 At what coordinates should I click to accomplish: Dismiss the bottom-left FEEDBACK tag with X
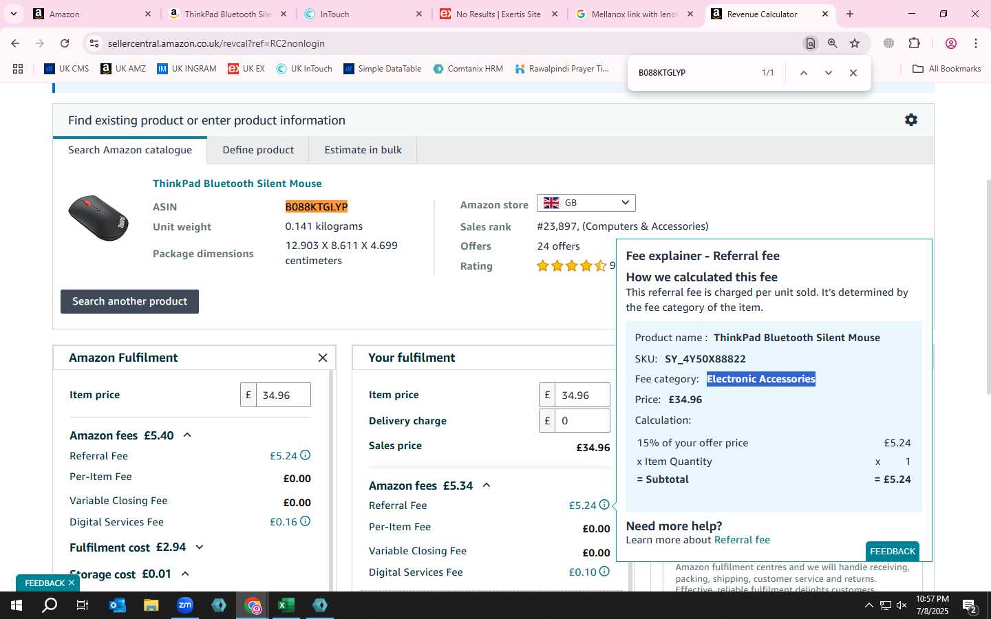[x=72, y=583]
